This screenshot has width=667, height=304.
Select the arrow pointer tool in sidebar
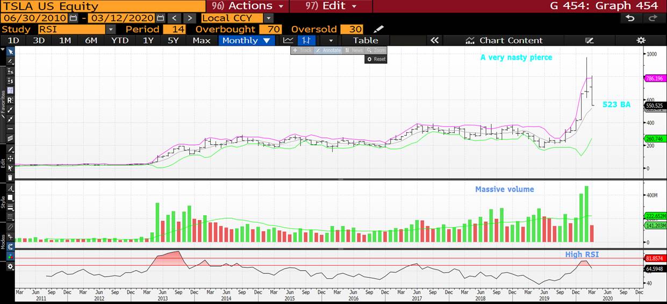pyautogui.click(x=10, y=51)
